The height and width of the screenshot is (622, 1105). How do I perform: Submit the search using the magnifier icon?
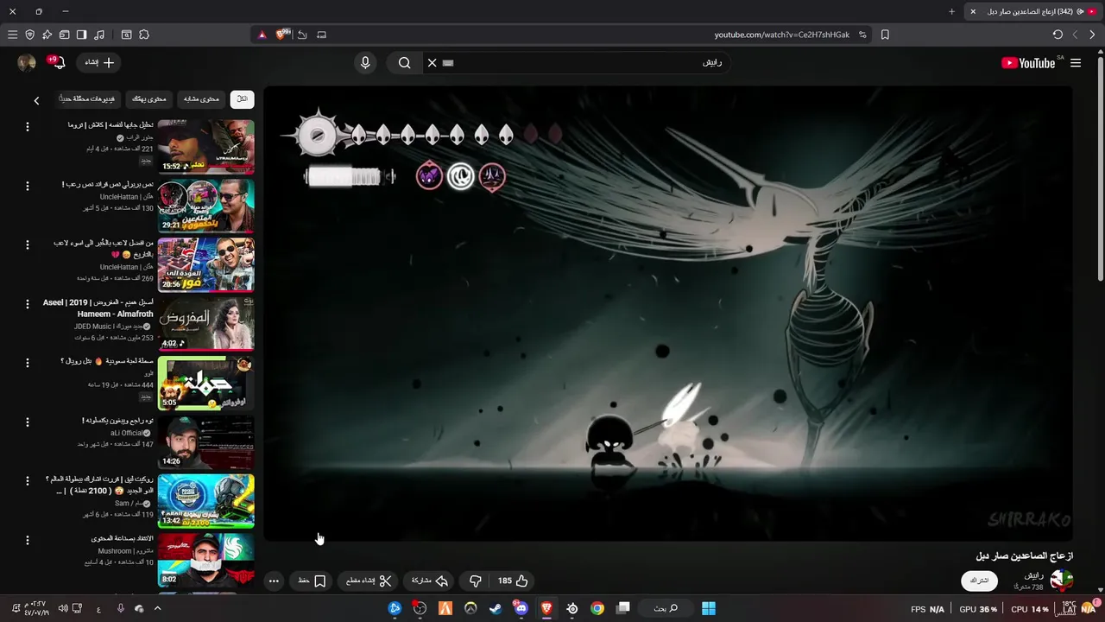[x=404, y=63]
